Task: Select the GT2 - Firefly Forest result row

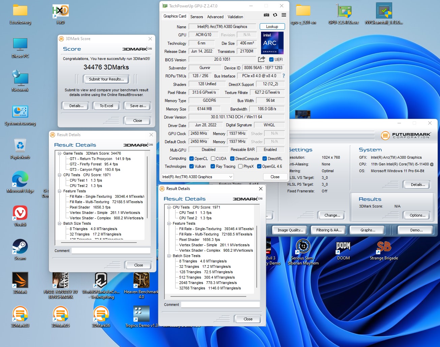Action: [x=94, y=164]
